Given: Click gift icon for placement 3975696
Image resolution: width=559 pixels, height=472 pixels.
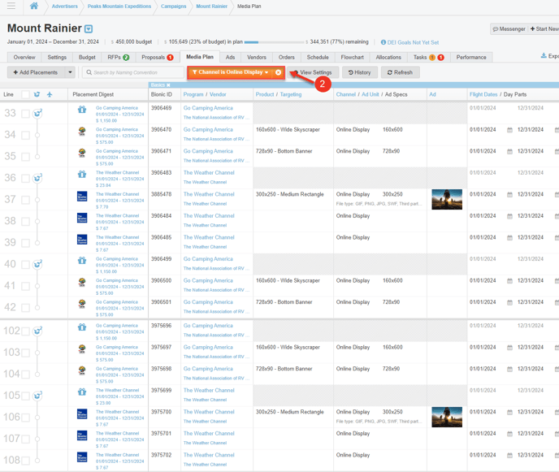Looking at the screenshot, I should pos(82,327).
